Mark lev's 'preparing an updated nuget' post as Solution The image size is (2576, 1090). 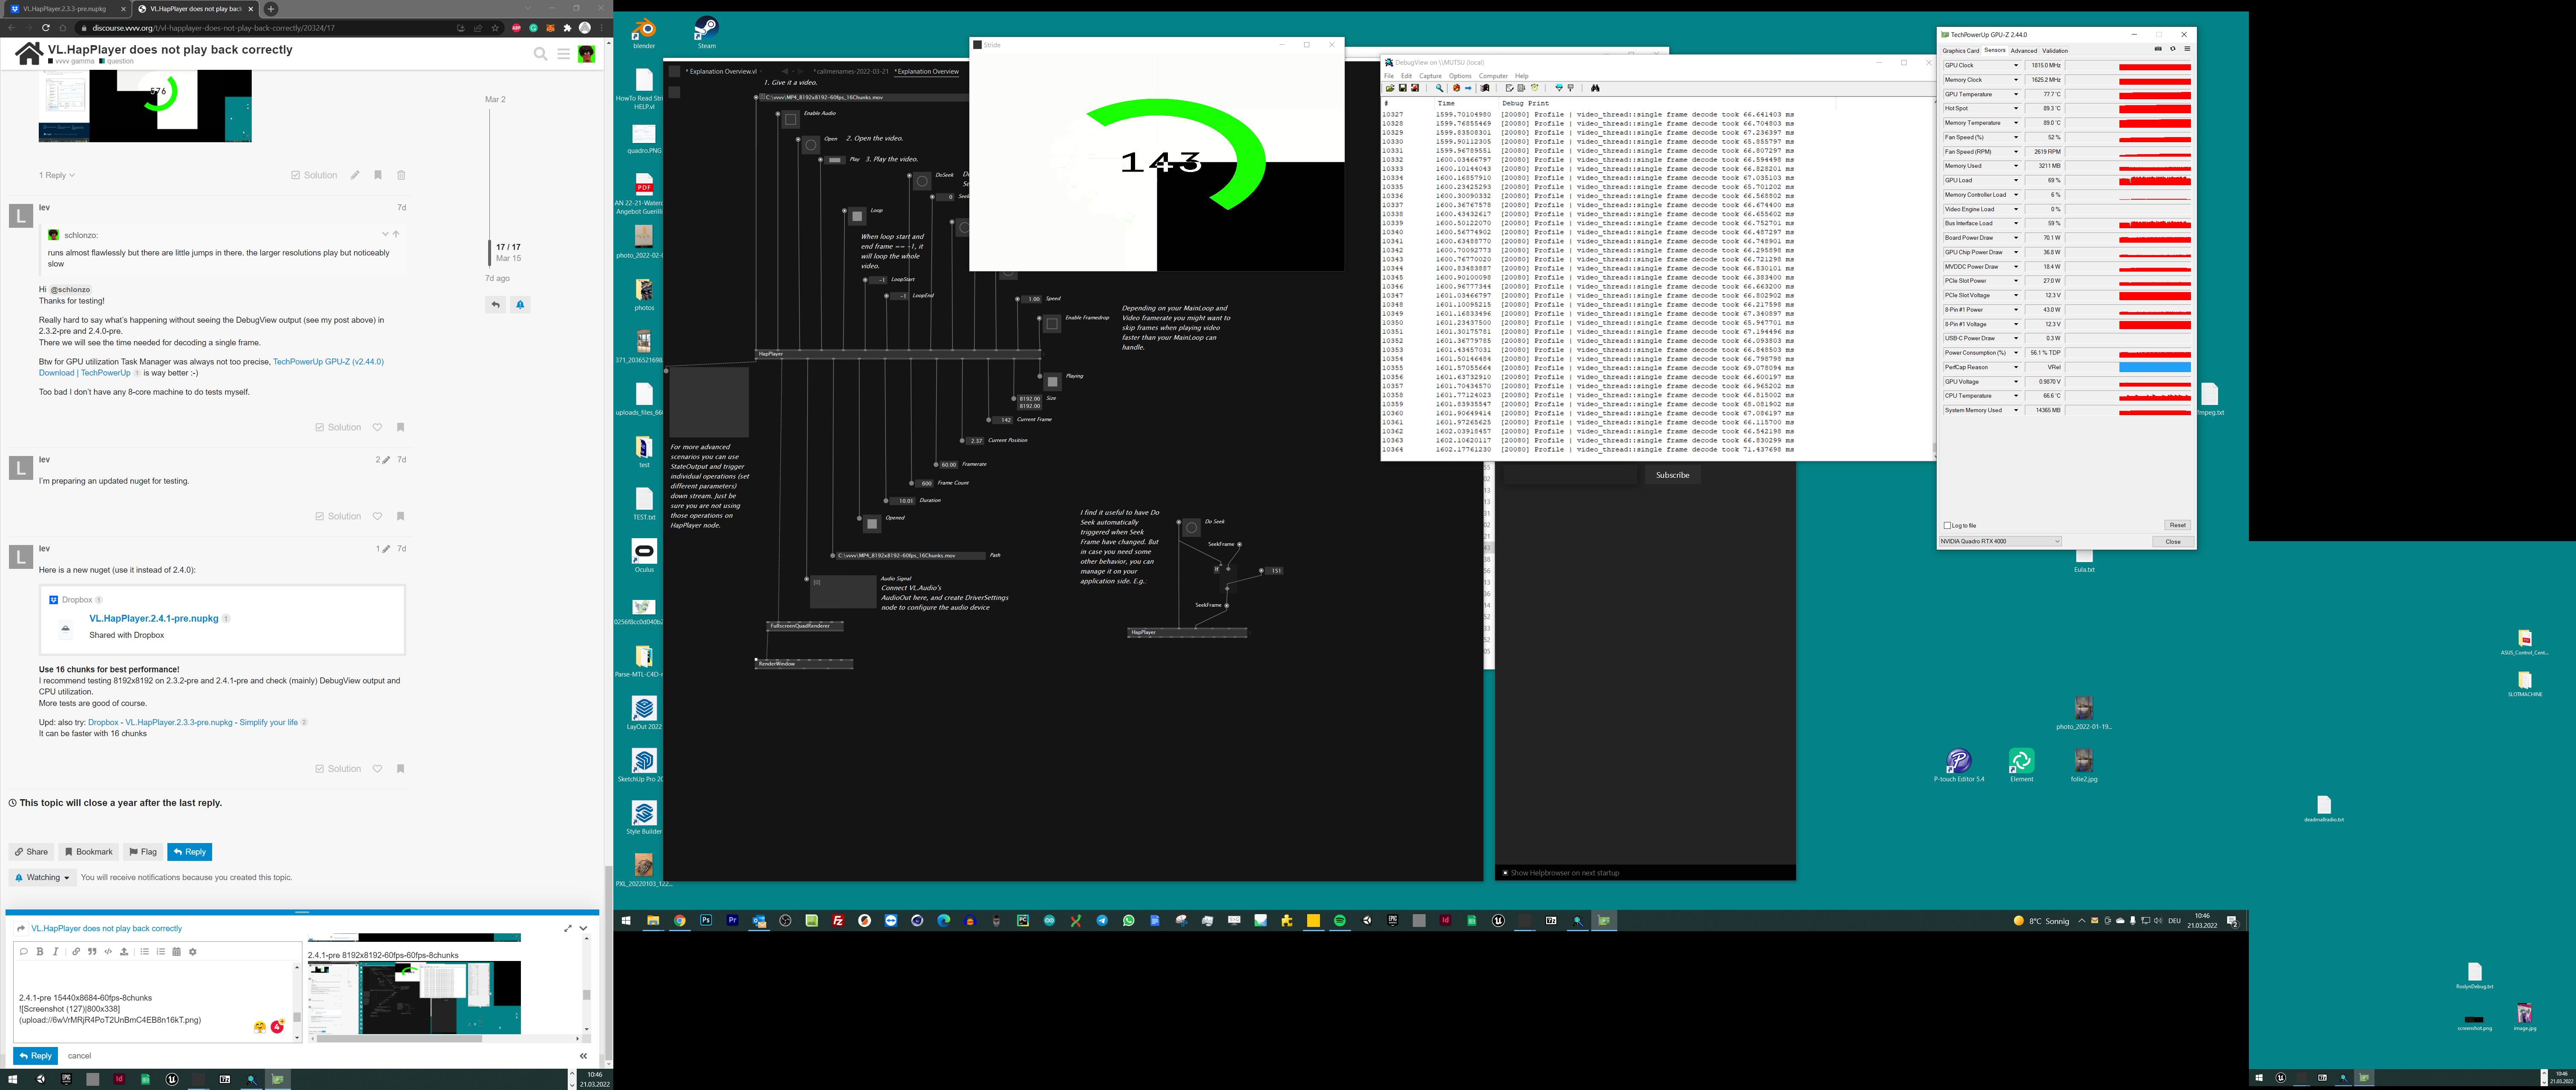338,516
